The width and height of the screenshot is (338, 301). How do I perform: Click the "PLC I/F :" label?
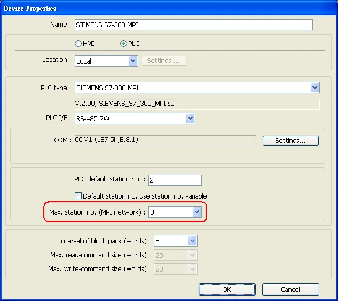58,118
